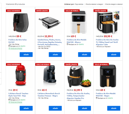This screenshot has width=129, height=114.
Task: Add the Sandwichera grill to cart
Action: coord(55,55)
